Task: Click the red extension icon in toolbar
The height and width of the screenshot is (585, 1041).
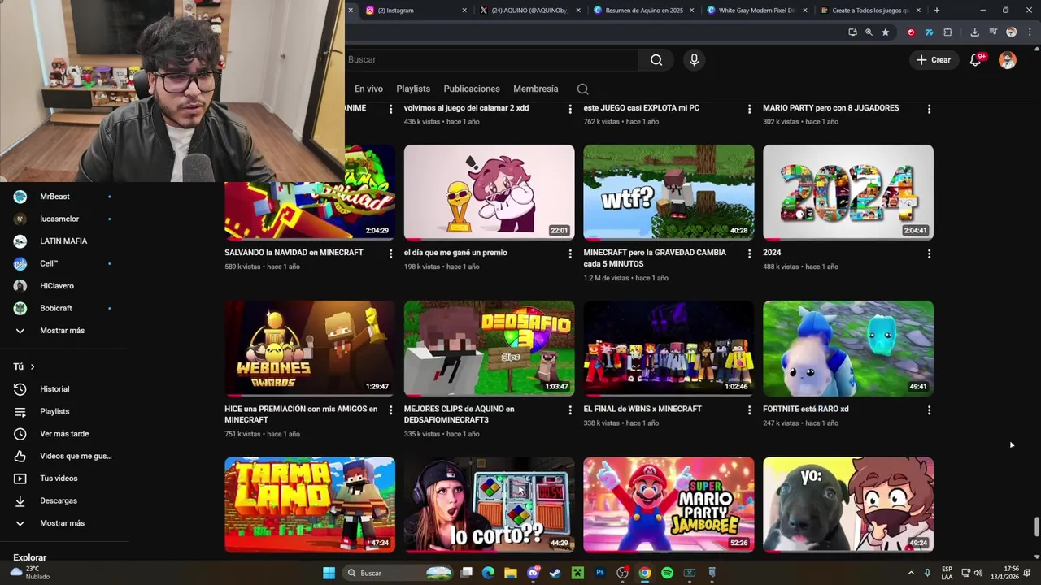Action: pos(911,32)
